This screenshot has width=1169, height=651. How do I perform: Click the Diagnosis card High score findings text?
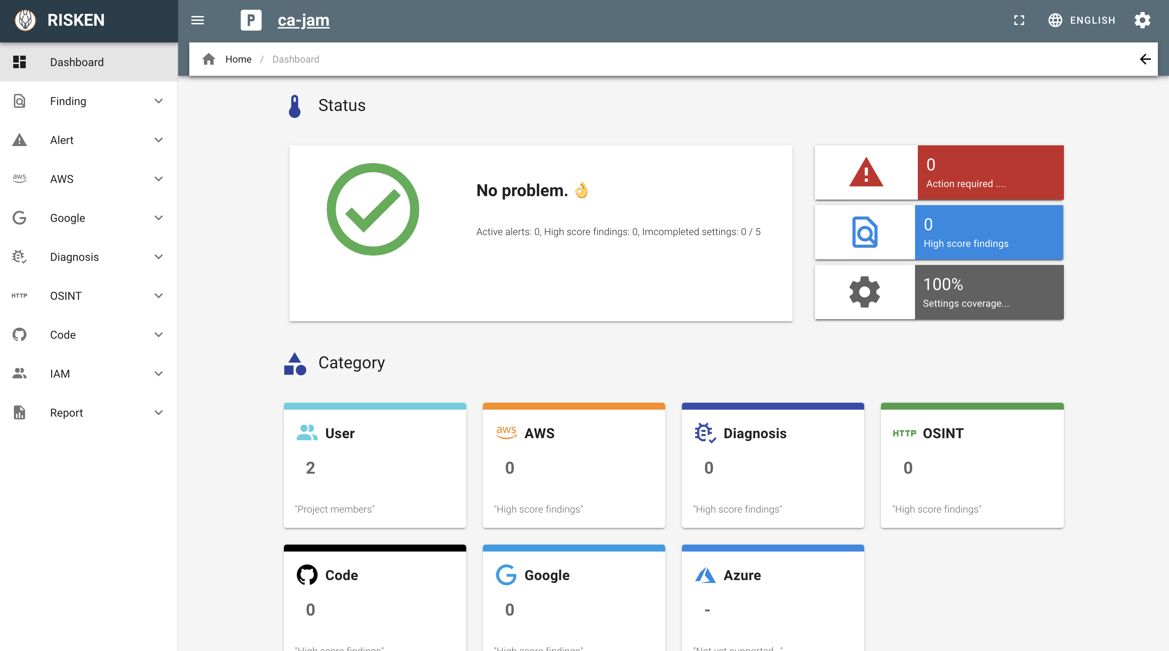tap(738, 509)
